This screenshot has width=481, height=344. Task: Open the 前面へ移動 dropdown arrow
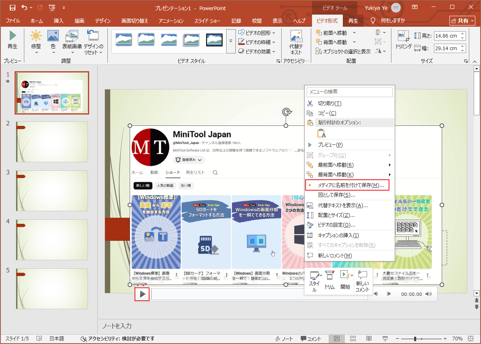354,33
